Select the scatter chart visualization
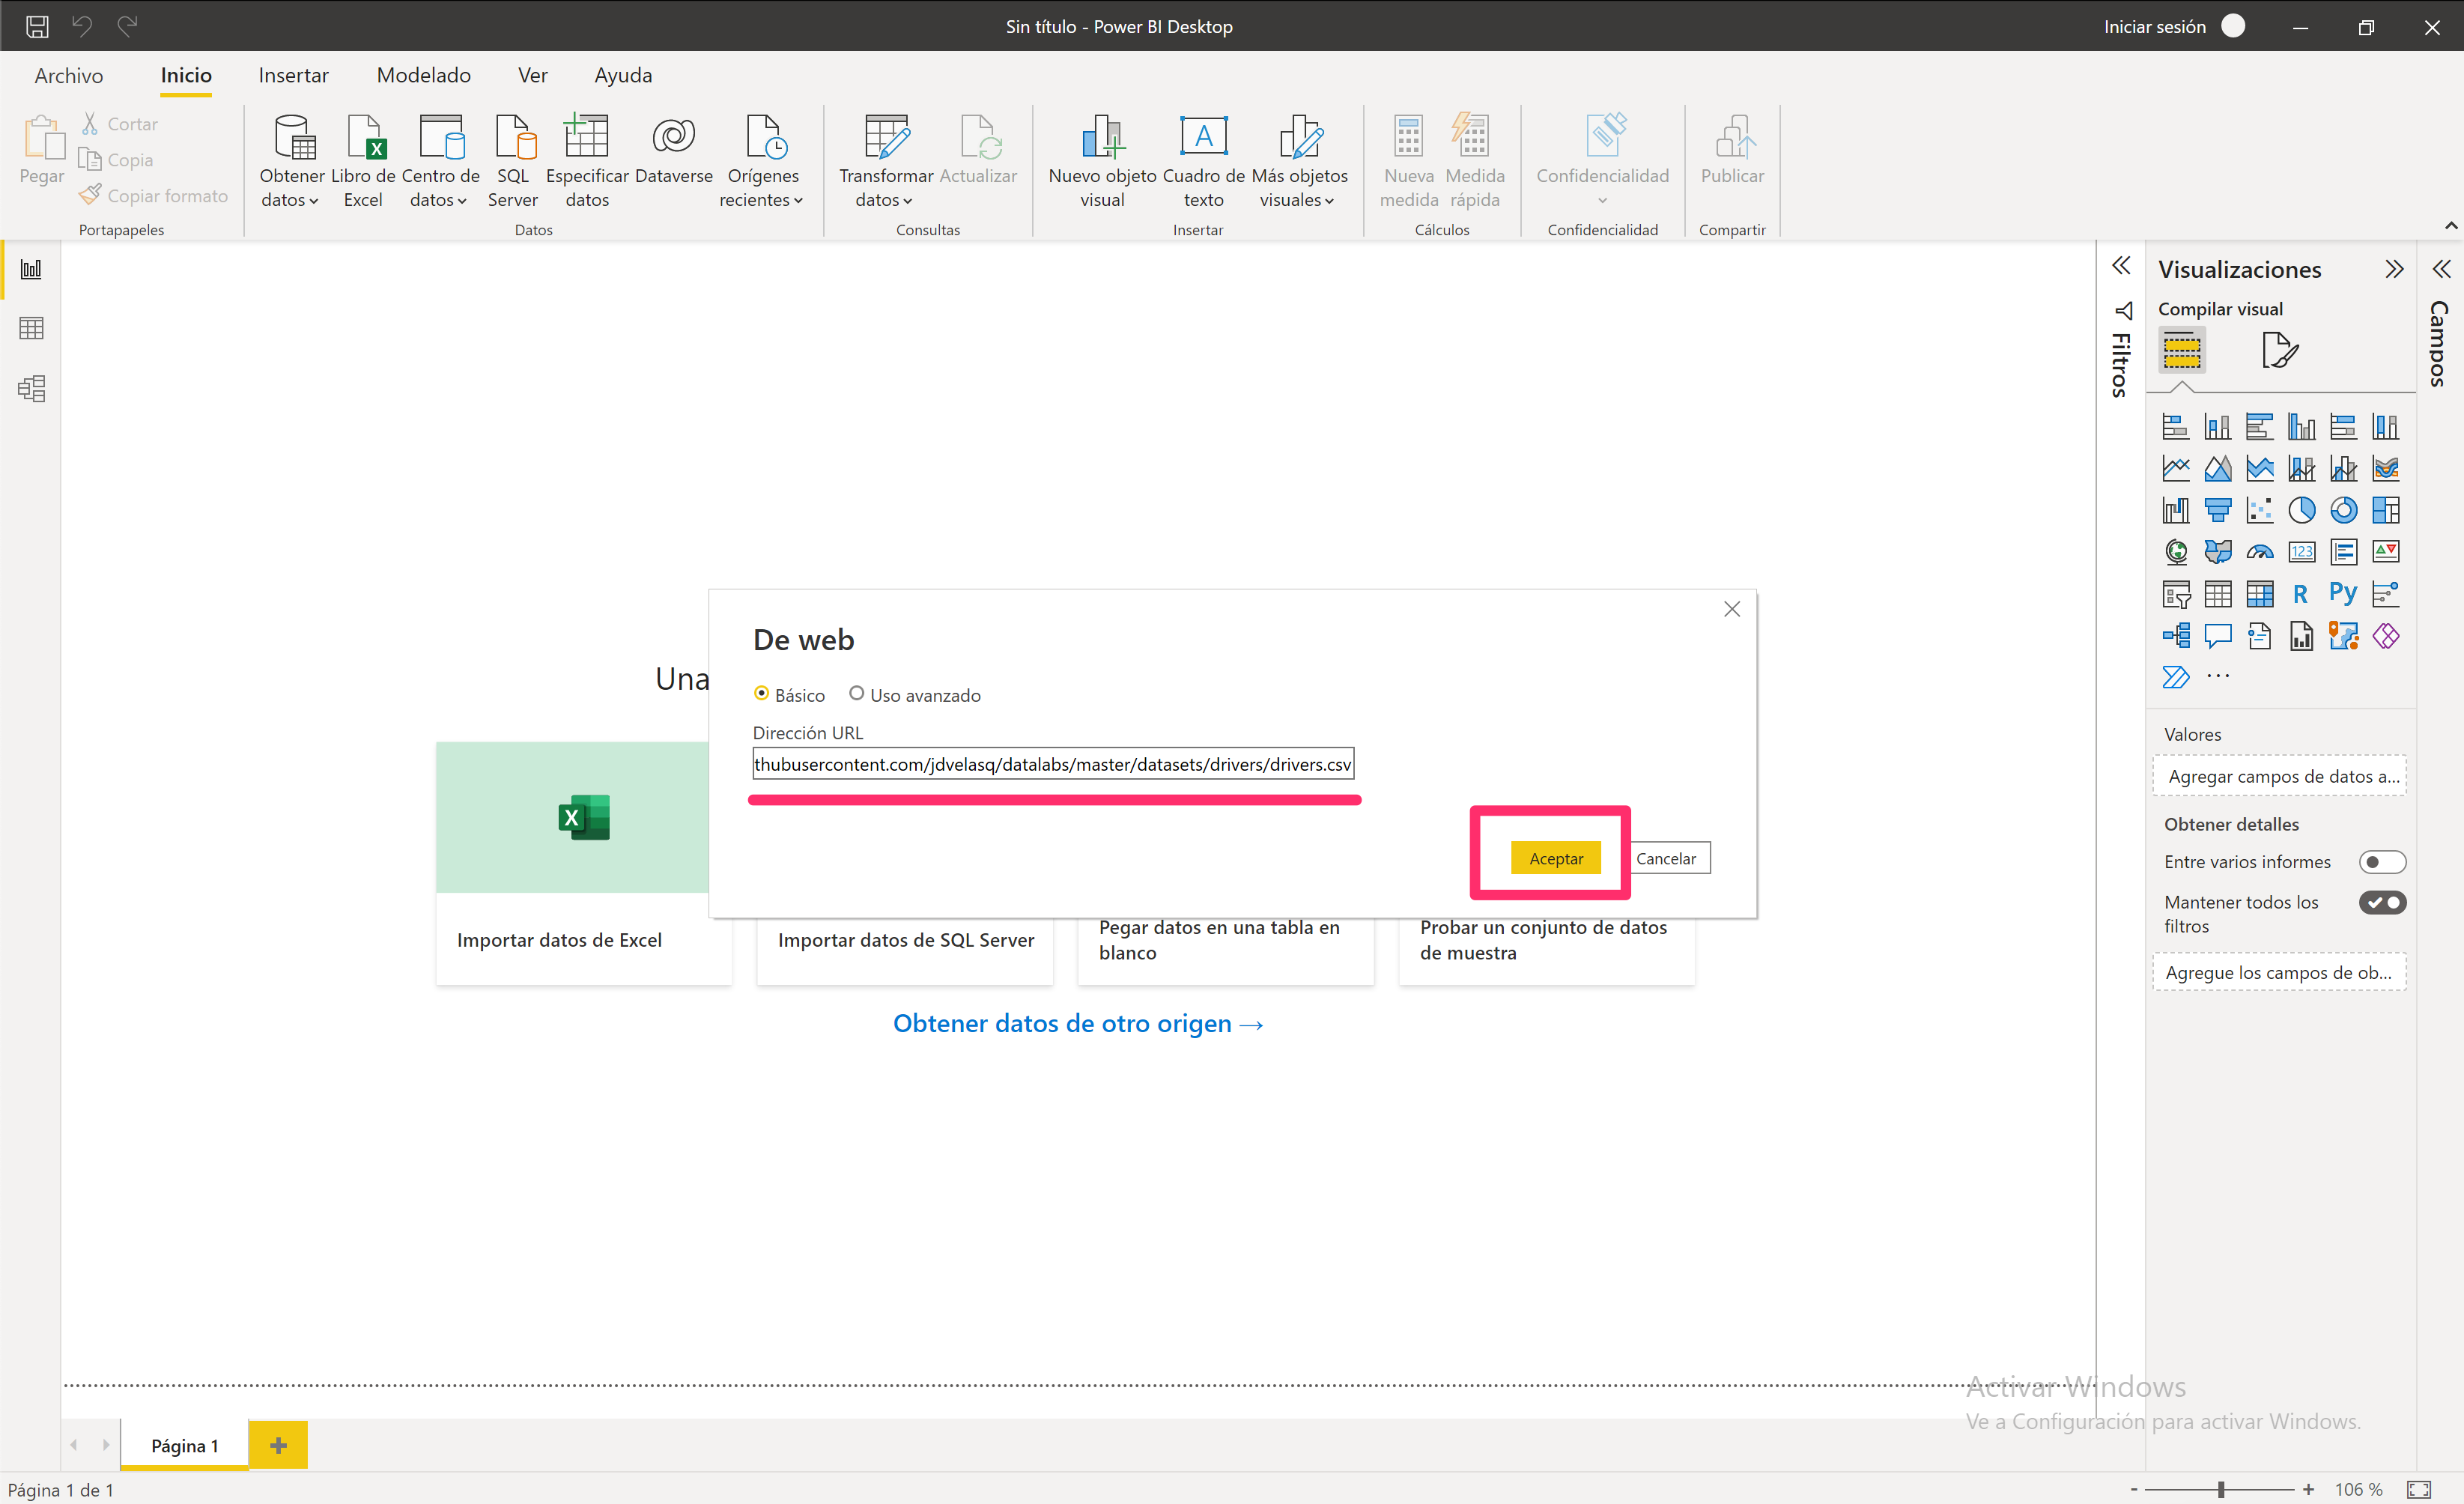Image resolution: width=2464 pixels, height=1504 pixels. 2259,510
